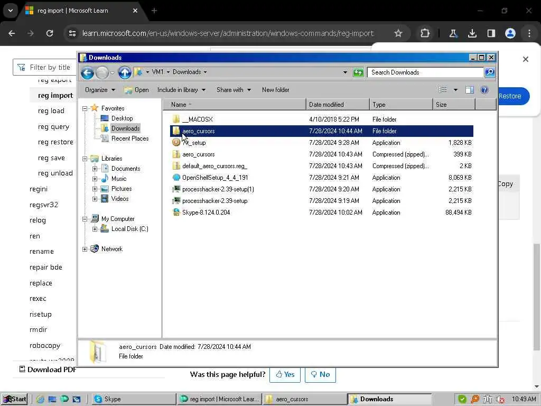Expand the Music library node
541x406 pixels.
coord(95,179)
